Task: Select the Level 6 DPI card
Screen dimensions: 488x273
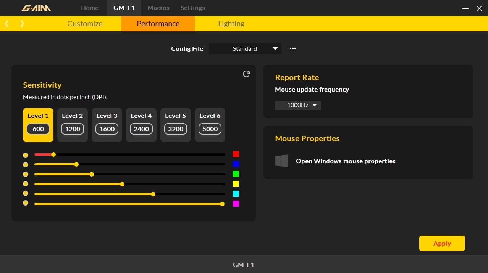Action: [x=210, y=125]
